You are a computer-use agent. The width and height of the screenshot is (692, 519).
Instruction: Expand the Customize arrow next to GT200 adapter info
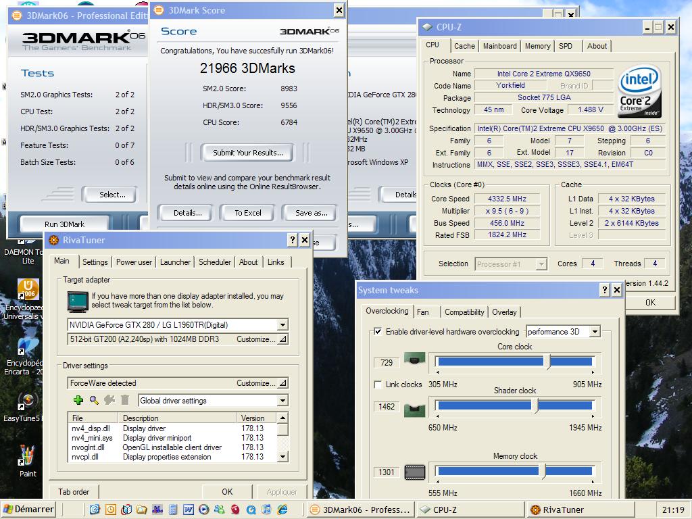[282, 339]
